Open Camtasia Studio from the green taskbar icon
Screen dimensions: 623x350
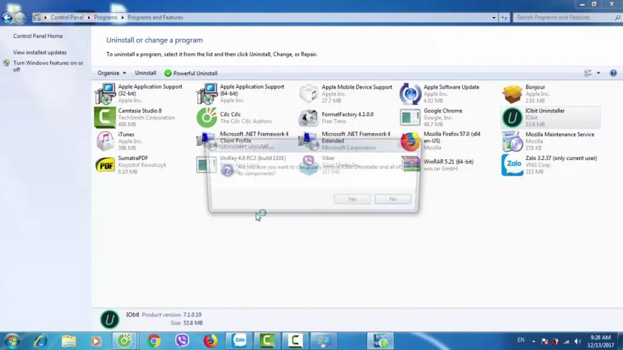point(268,341)
